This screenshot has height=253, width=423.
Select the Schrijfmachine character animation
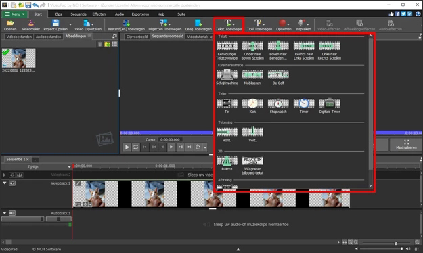(227, 77)
